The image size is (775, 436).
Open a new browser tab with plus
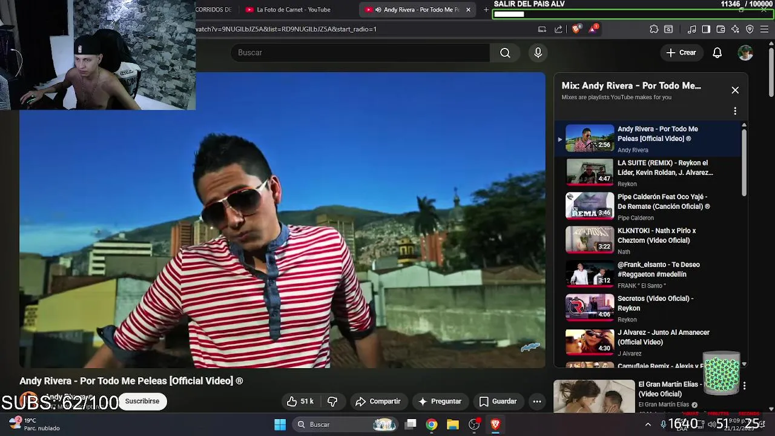click(486, 10)
